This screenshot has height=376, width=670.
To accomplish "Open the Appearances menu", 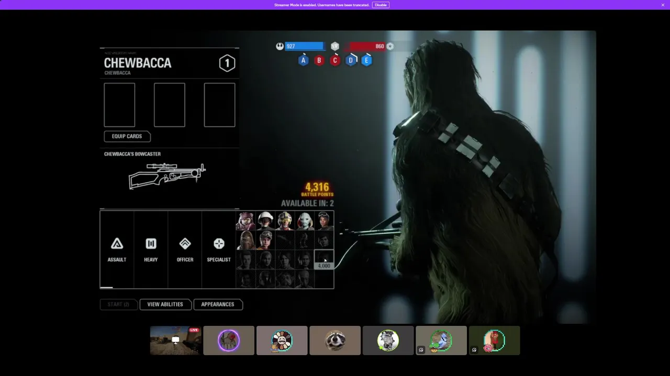I will (x=218, y=304).
